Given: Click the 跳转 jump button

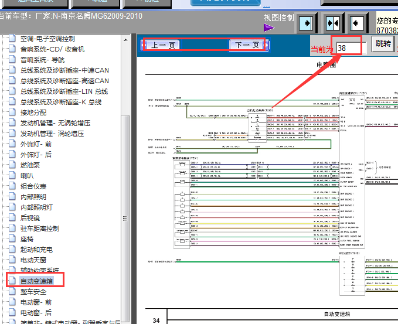Looking at the screenshot, I should click(x=383, y=43).
